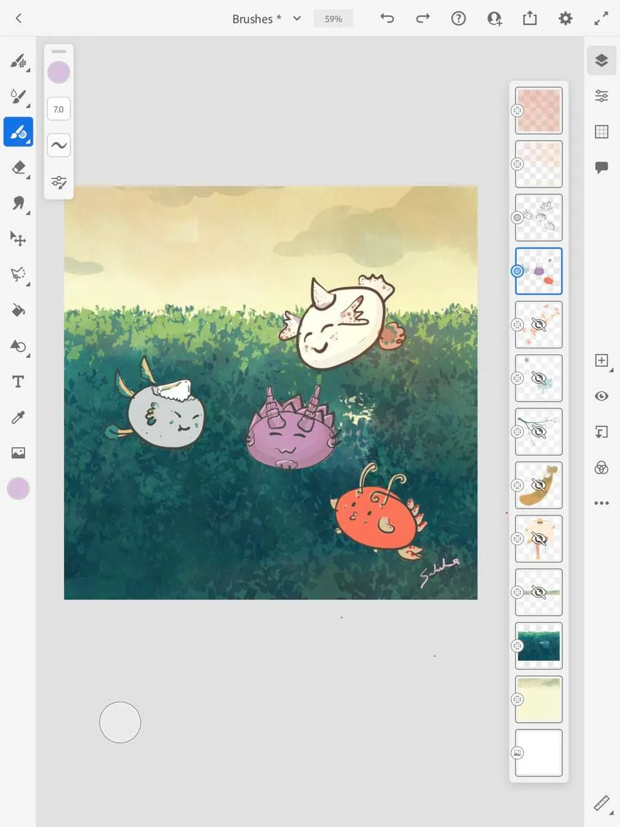
Task: Open the 59% zoom level control
Action: 333,19
